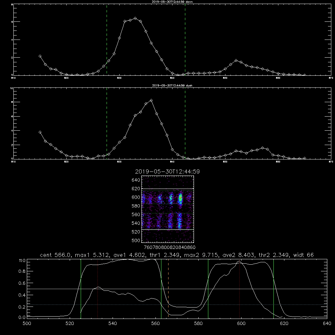This screenshot has height=335, width=335.
Task: Click the '2019-05-30T12:44:59 dawn' plot title
Action: coord(172,2)
